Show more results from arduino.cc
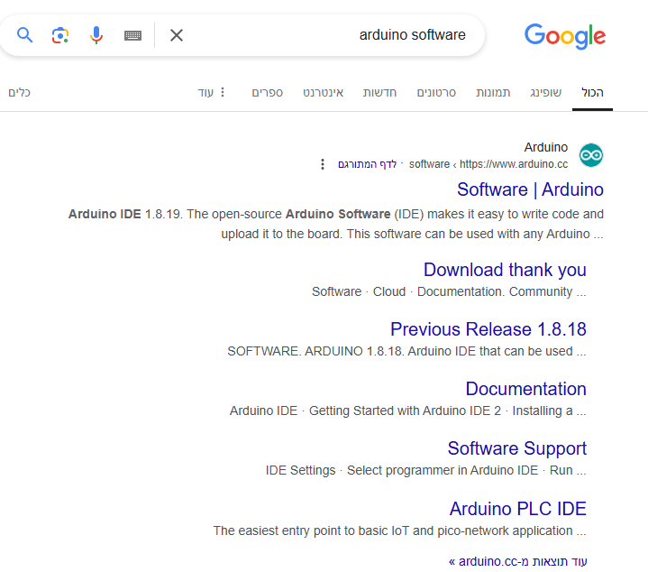This screenshot has width=648, height=572. [517, 561]
